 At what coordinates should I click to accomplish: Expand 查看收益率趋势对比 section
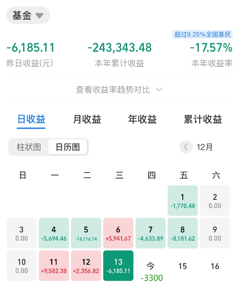(119, 90)
